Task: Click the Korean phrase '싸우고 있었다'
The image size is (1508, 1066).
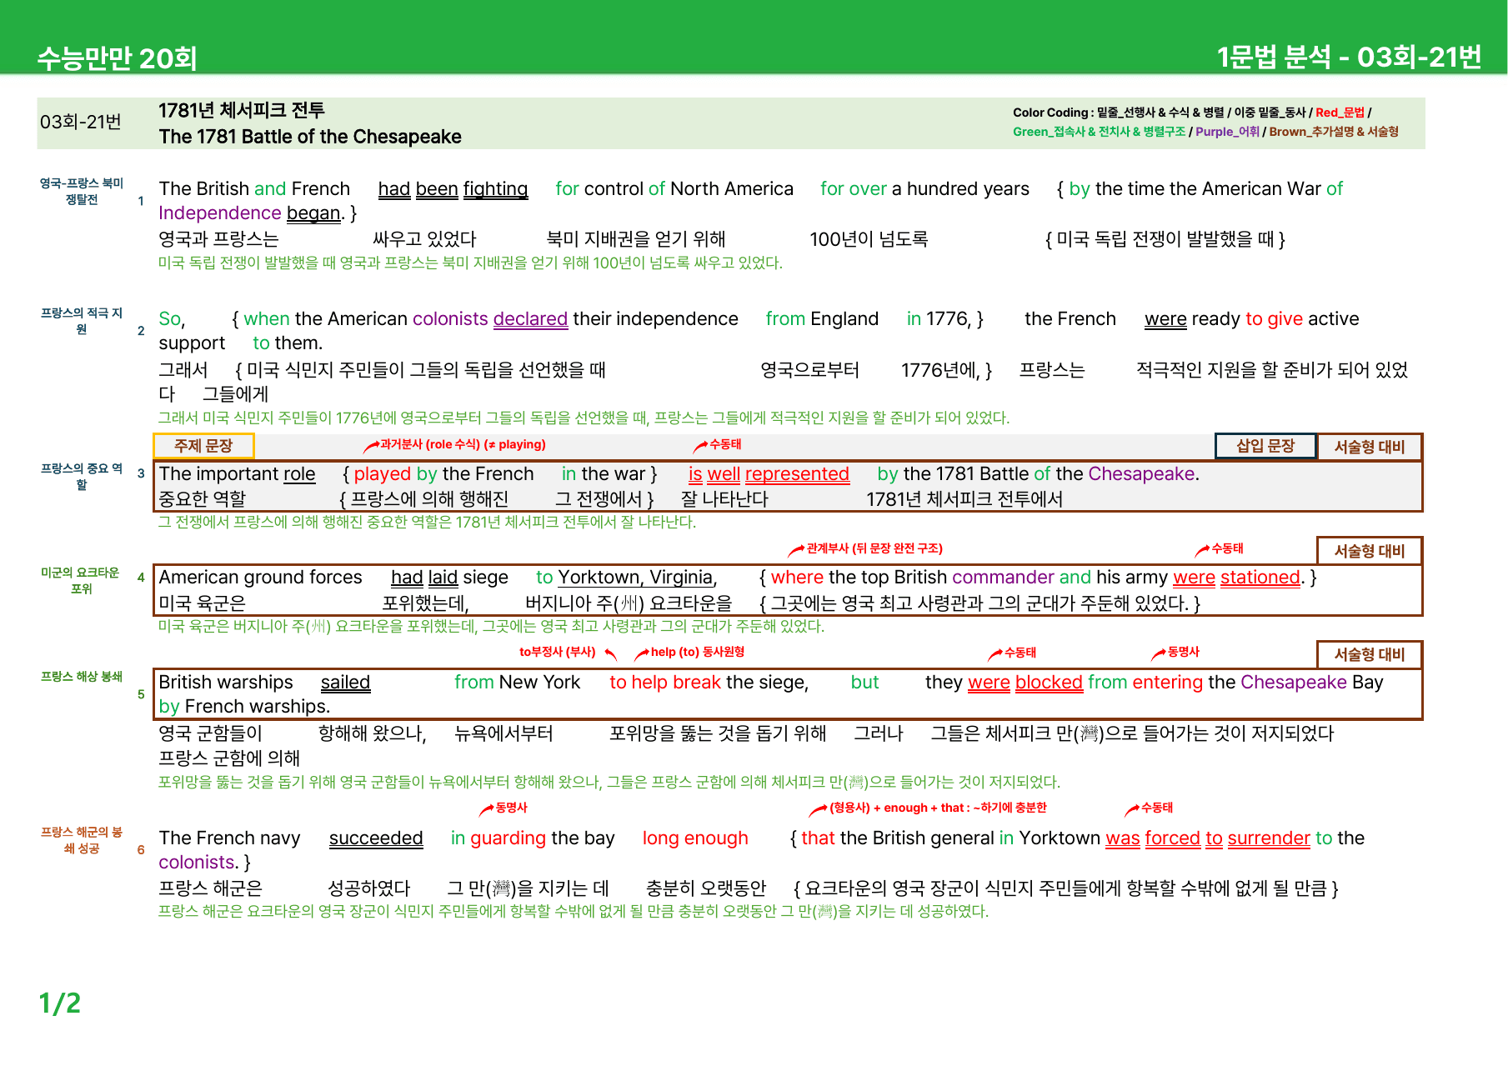Action: click(x=424, y=240)
